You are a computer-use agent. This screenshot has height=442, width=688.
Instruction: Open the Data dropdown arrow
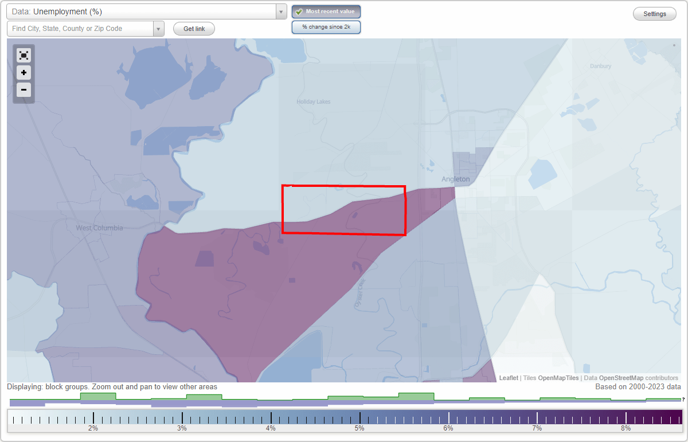281,11
